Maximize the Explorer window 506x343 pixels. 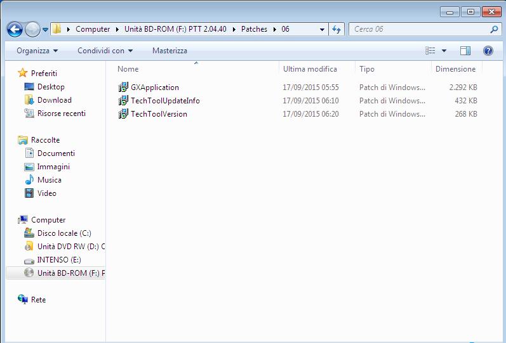[x=470, y=12]
